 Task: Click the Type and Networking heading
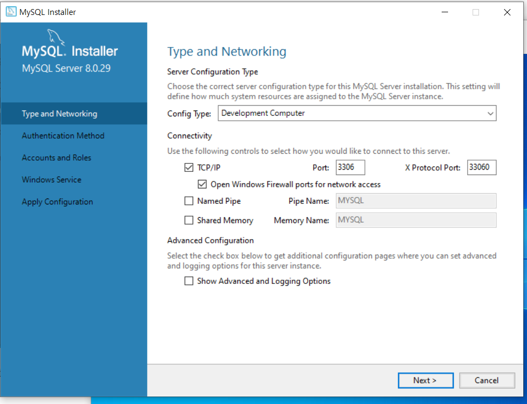(227, 51)
